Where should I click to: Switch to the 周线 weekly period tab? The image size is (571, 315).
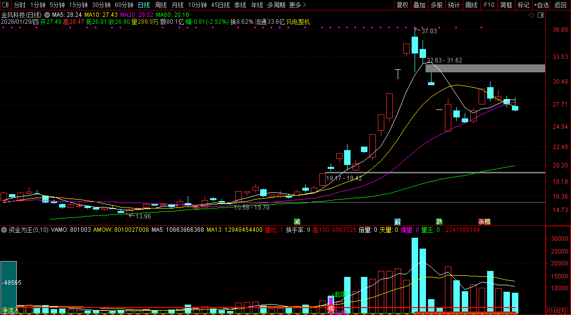[x=161, y=5]
